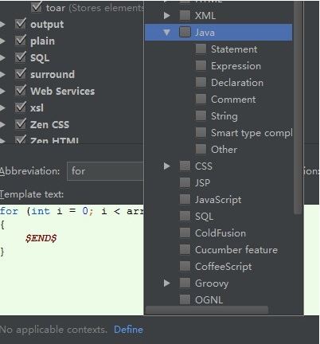Viewport: 320px width, 344px height.
Task: Enable the Declaration context checkbox
Action: click(201, 82)
